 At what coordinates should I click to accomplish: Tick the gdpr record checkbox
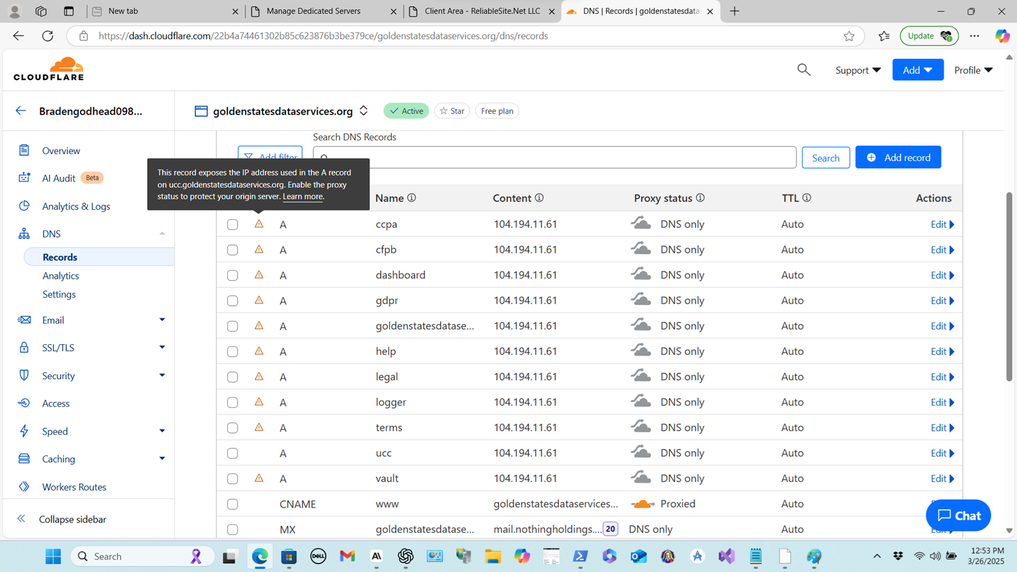[232, 301]
